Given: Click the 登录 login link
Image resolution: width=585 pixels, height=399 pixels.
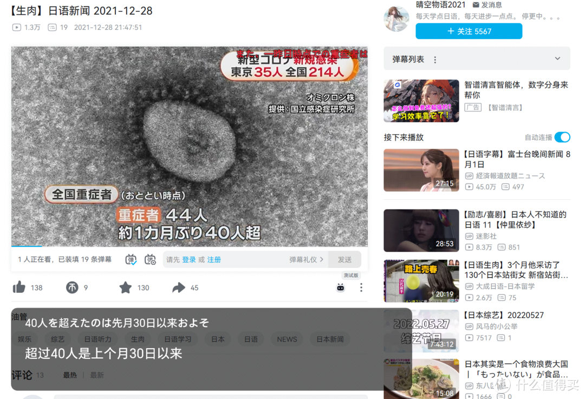Looking at the screenshot, I should coord(189,260).
